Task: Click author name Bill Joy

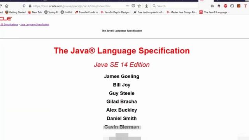Action: click(x=122, y=85)
